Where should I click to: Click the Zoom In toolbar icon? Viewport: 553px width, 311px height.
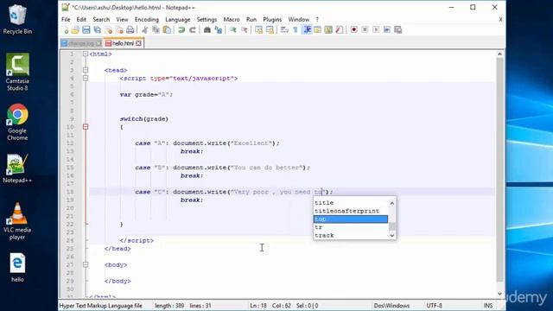232,30
